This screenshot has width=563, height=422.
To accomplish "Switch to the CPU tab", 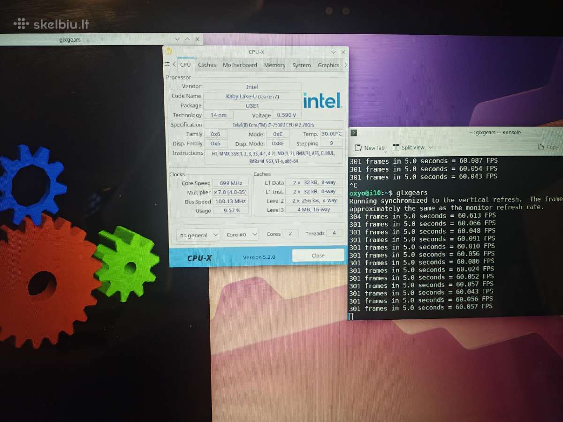I will (x=185, y=65).
